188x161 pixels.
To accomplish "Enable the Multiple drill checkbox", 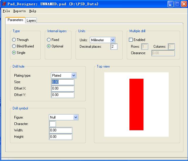I will 137,40.
